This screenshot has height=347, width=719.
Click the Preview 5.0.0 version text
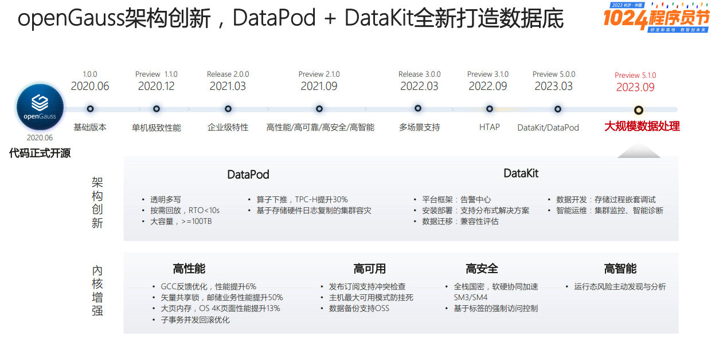[x=554, y=74]
